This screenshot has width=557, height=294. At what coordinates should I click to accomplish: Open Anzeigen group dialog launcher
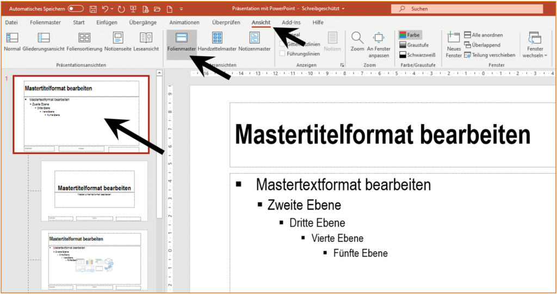pyautogui.click(x=342, y=65)
